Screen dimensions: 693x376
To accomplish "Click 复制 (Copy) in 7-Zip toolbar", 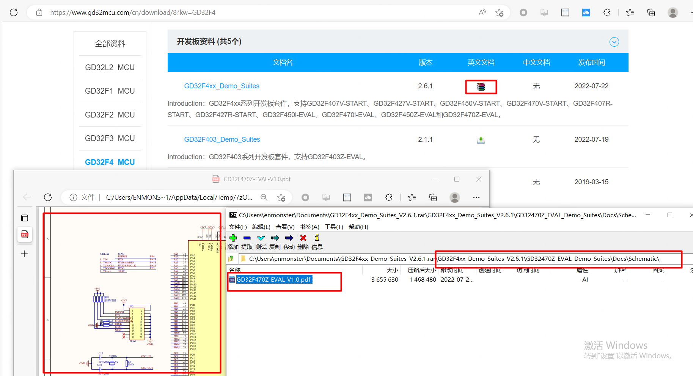I will 275,242.
